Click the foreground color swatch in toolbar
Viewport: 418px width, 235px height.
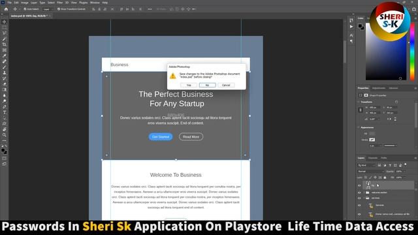(x=3, y=150)
